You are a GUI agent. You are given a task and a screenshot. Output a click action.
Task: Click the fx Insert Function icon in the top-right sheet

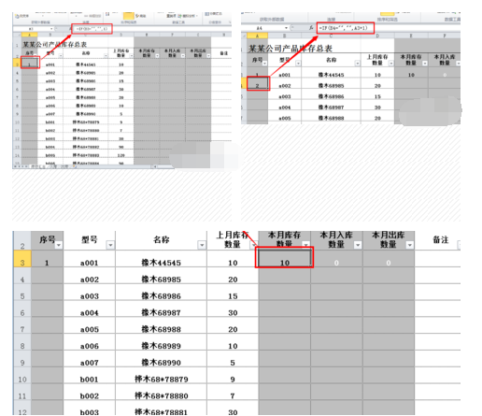(x=311, y=28)
